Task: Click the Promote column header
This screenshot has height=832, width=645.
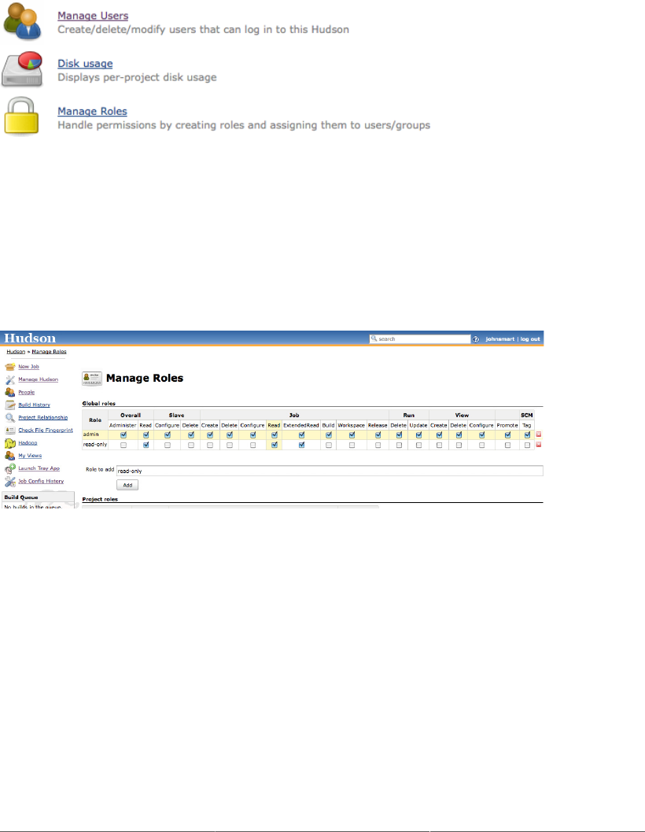Action: [507, 426]
